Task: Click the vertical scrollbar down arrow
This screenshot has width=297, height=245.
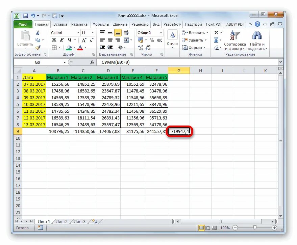Action: [280, 216]
